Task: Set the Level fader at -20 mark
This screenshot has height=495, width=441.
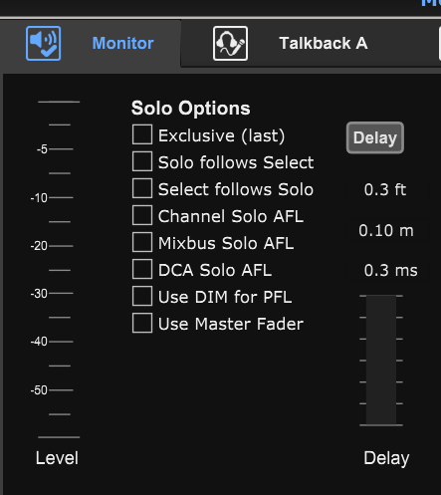Action: pyautogui.click(x=61, y=246)
